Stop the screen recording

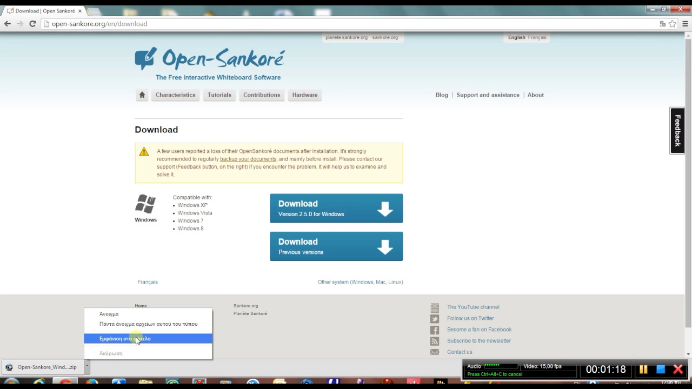pos(661,370)
